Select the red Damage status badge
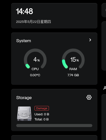 [42, 108]
